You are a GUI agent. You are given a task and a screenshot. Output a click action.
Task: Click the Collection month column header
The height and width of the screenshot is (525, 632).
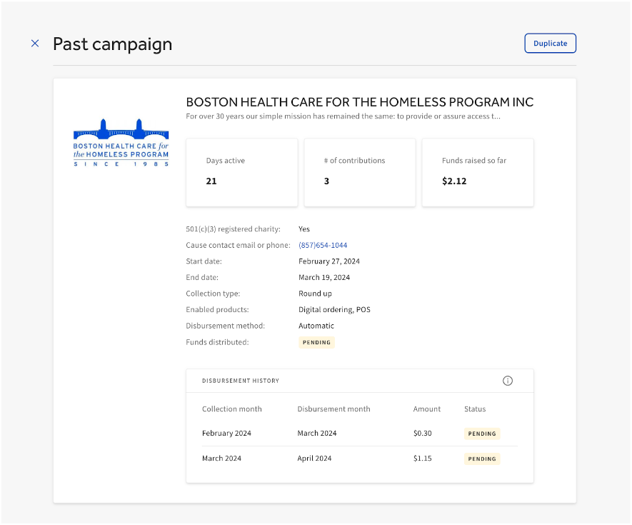click(x=231, y=409)
